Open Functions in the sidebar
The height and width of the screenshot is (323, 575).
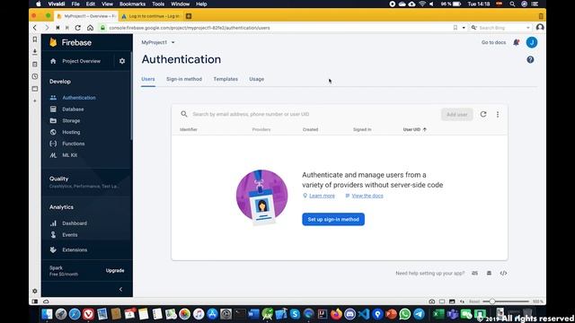[73, 144]
